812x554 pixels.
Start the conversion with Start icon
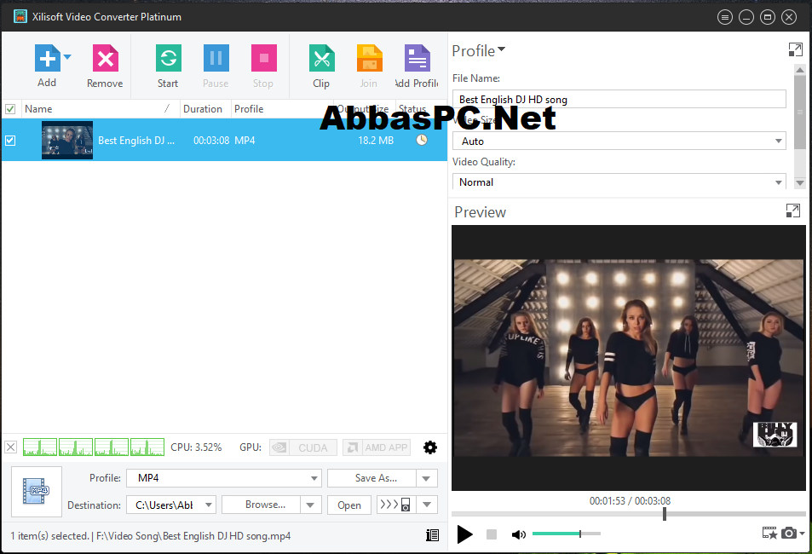pos(169,58)
